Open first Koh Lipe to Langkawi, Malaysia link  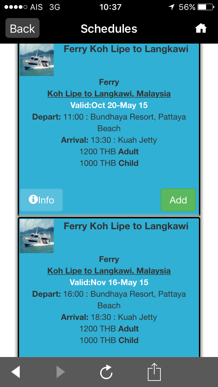(x=109, y=94)
